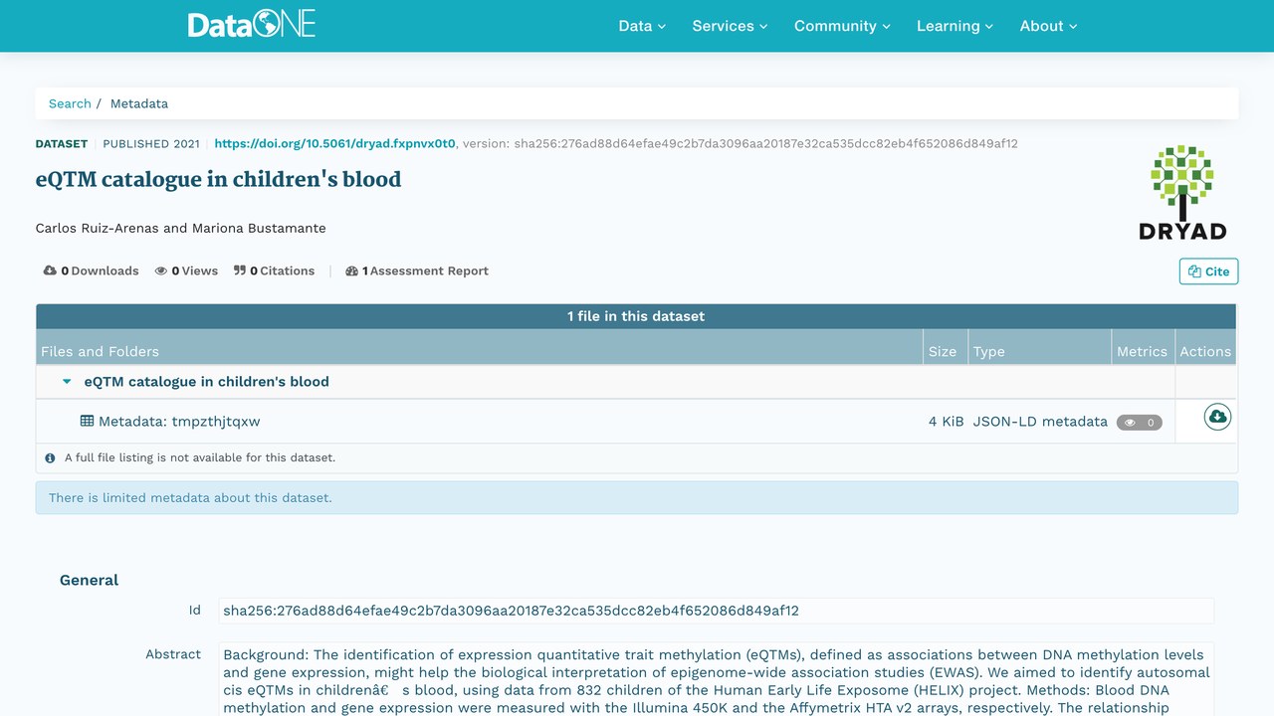The image size is (1274, 716).
Task: Expand the About menu
Action: pos(1048,26)
